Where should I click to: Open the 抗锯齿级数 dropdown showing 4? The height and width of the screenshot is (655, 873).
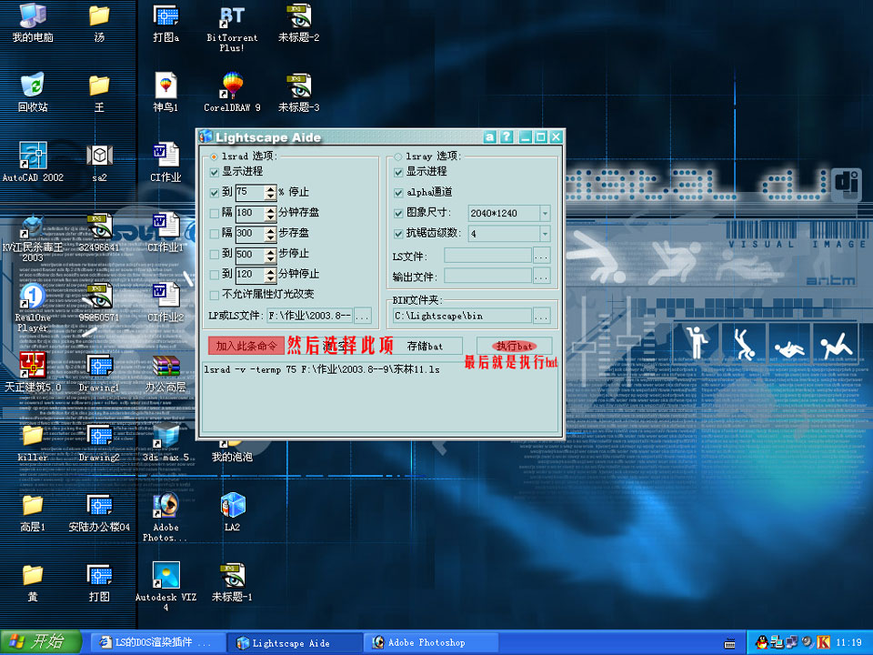545,234
